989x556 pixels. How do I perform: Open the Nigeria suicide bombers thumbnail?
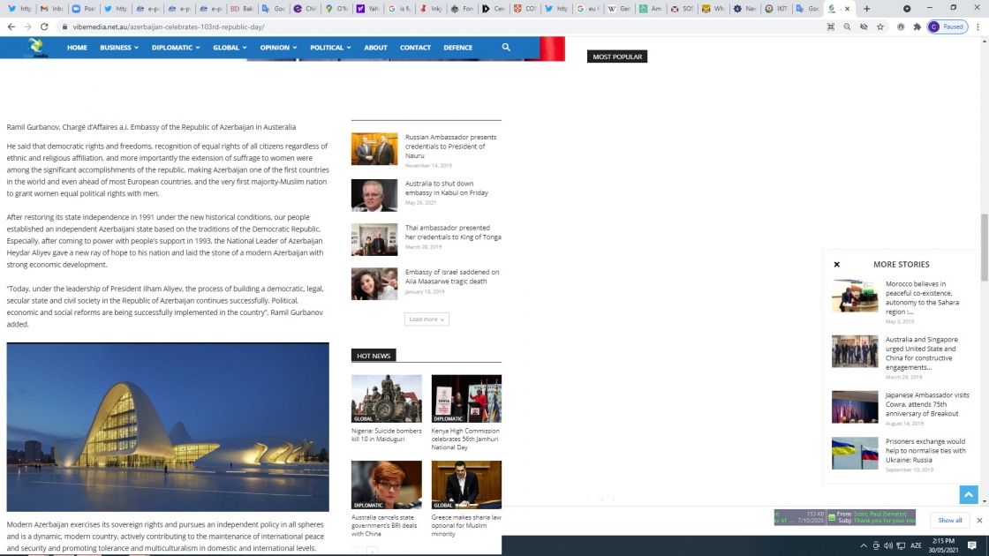386,398
